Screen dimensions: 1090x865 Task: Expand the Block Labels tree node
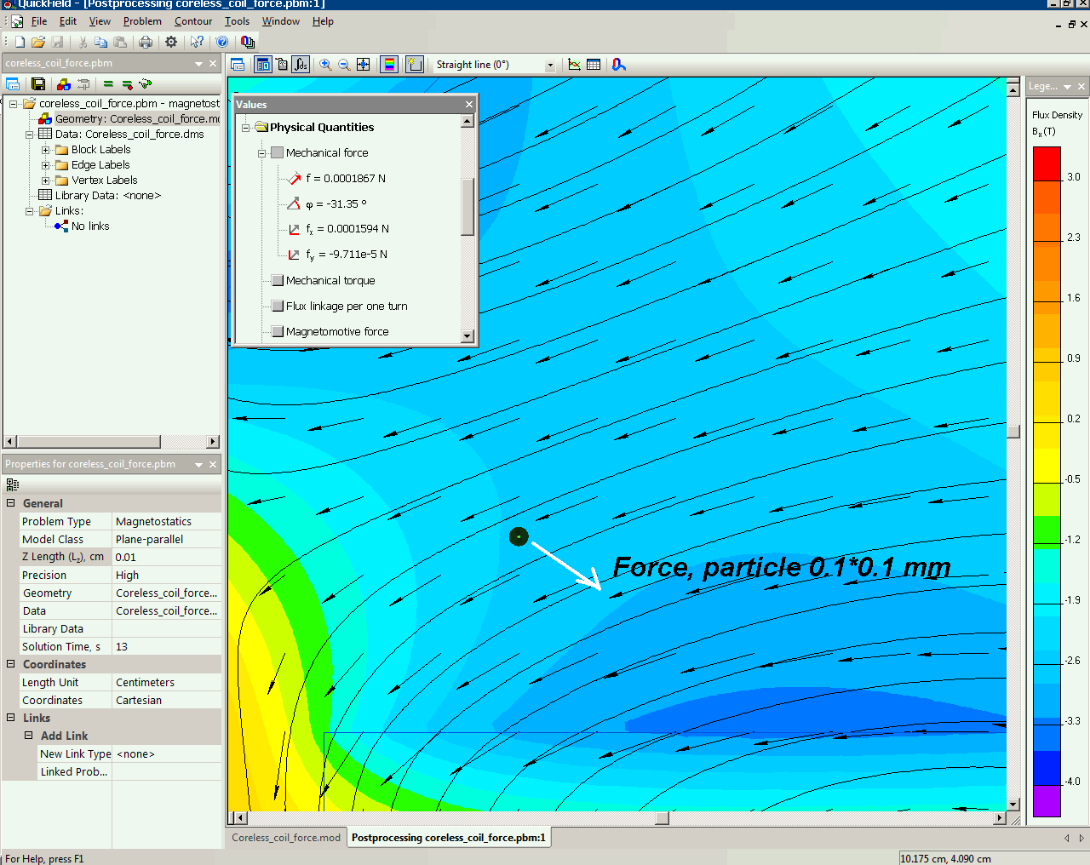tap(46, 150)
